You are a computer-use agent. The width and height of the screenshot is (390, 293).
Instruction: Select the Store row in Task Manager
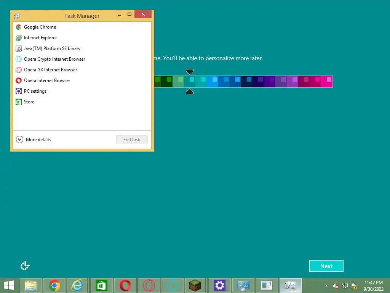click(82, 102)
